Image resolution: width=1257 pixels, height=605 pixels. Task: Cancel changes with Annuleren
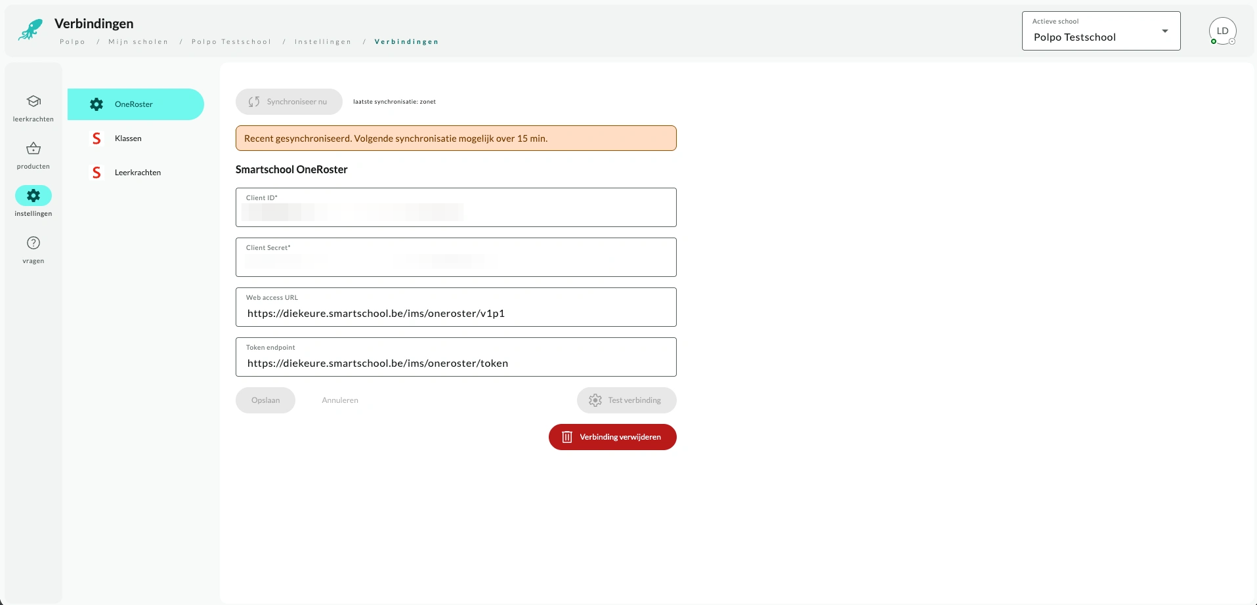(x=340, y=400)
